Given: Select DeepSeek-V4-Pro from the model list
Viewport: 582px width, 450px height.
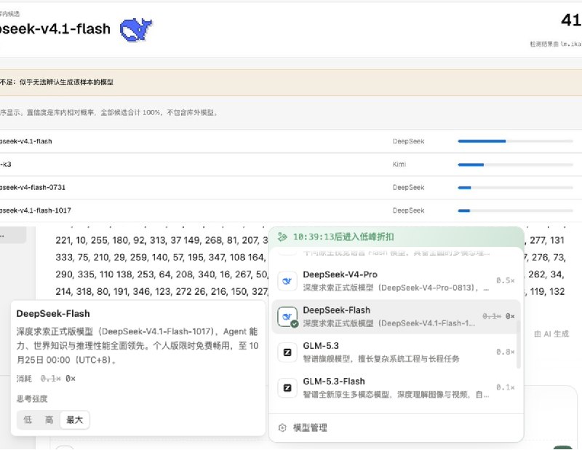Looking at the screenshot, I should click(396, 281).
